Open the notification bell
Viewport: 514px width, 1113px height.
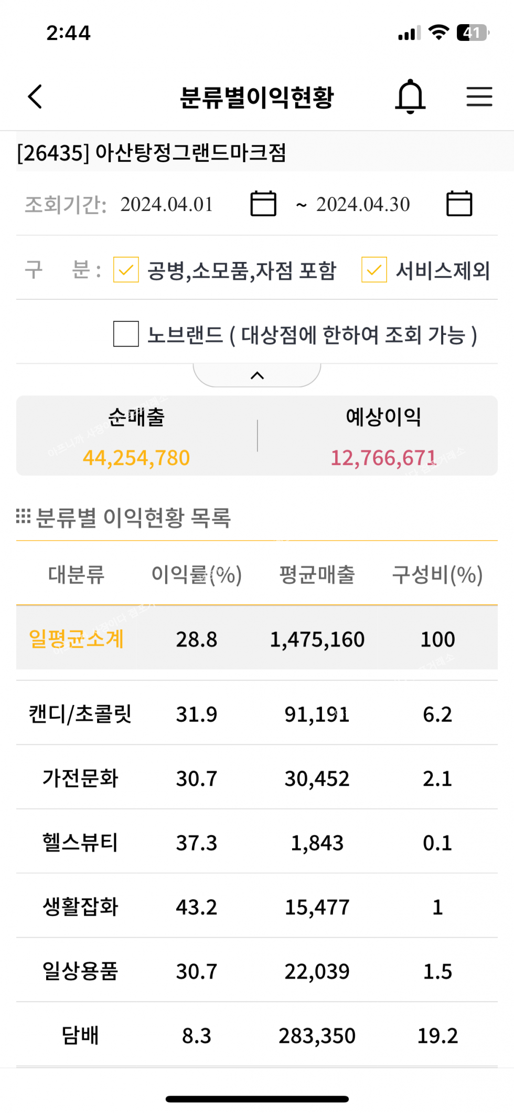(410, 97)
